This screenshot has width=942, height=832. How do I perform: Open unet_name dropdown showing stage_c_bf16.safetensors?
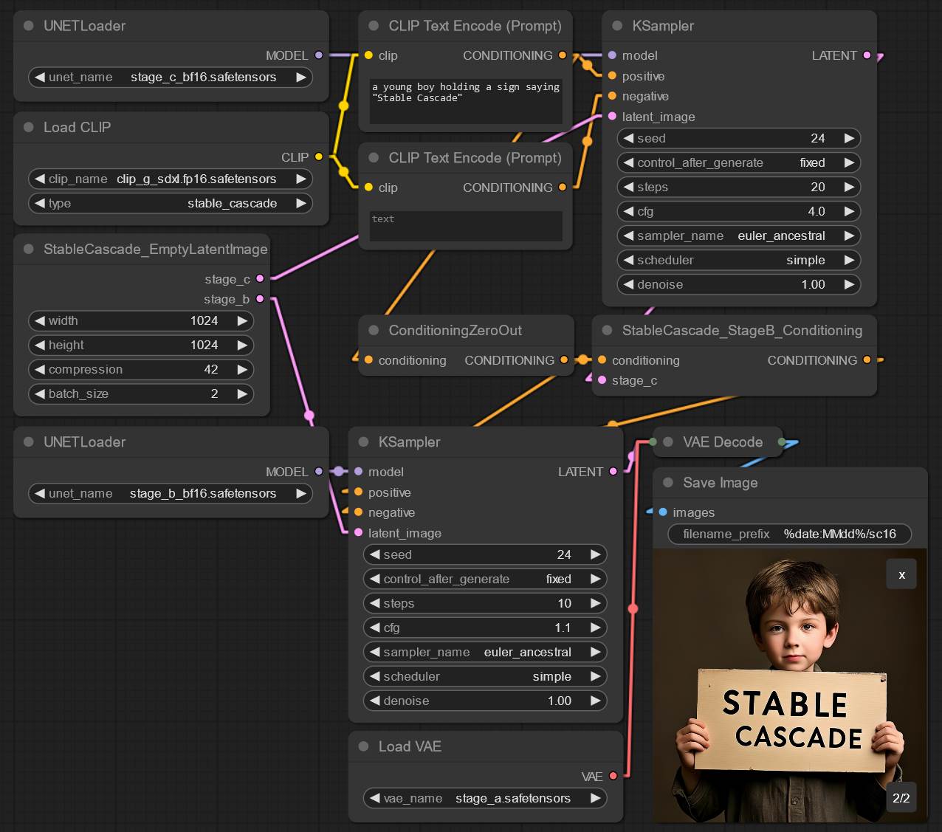(171, 77)
